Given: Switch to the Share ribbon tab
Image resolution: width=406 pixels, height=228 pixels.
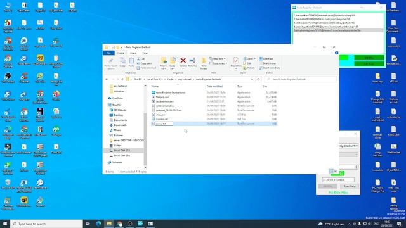Looking at the screenshot, I should [x=133, y=53].
